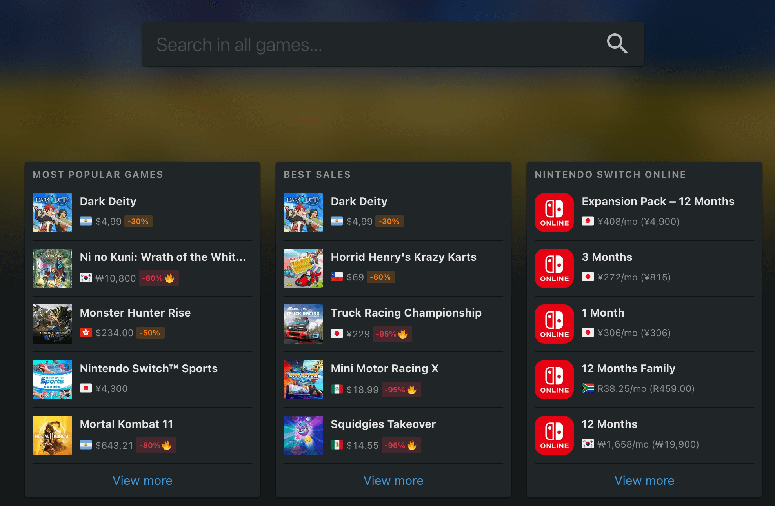The height and width of the screenshot is (506, 775).
Task: Open View more under Nintendo Switch Online
Action: point(644,481)
